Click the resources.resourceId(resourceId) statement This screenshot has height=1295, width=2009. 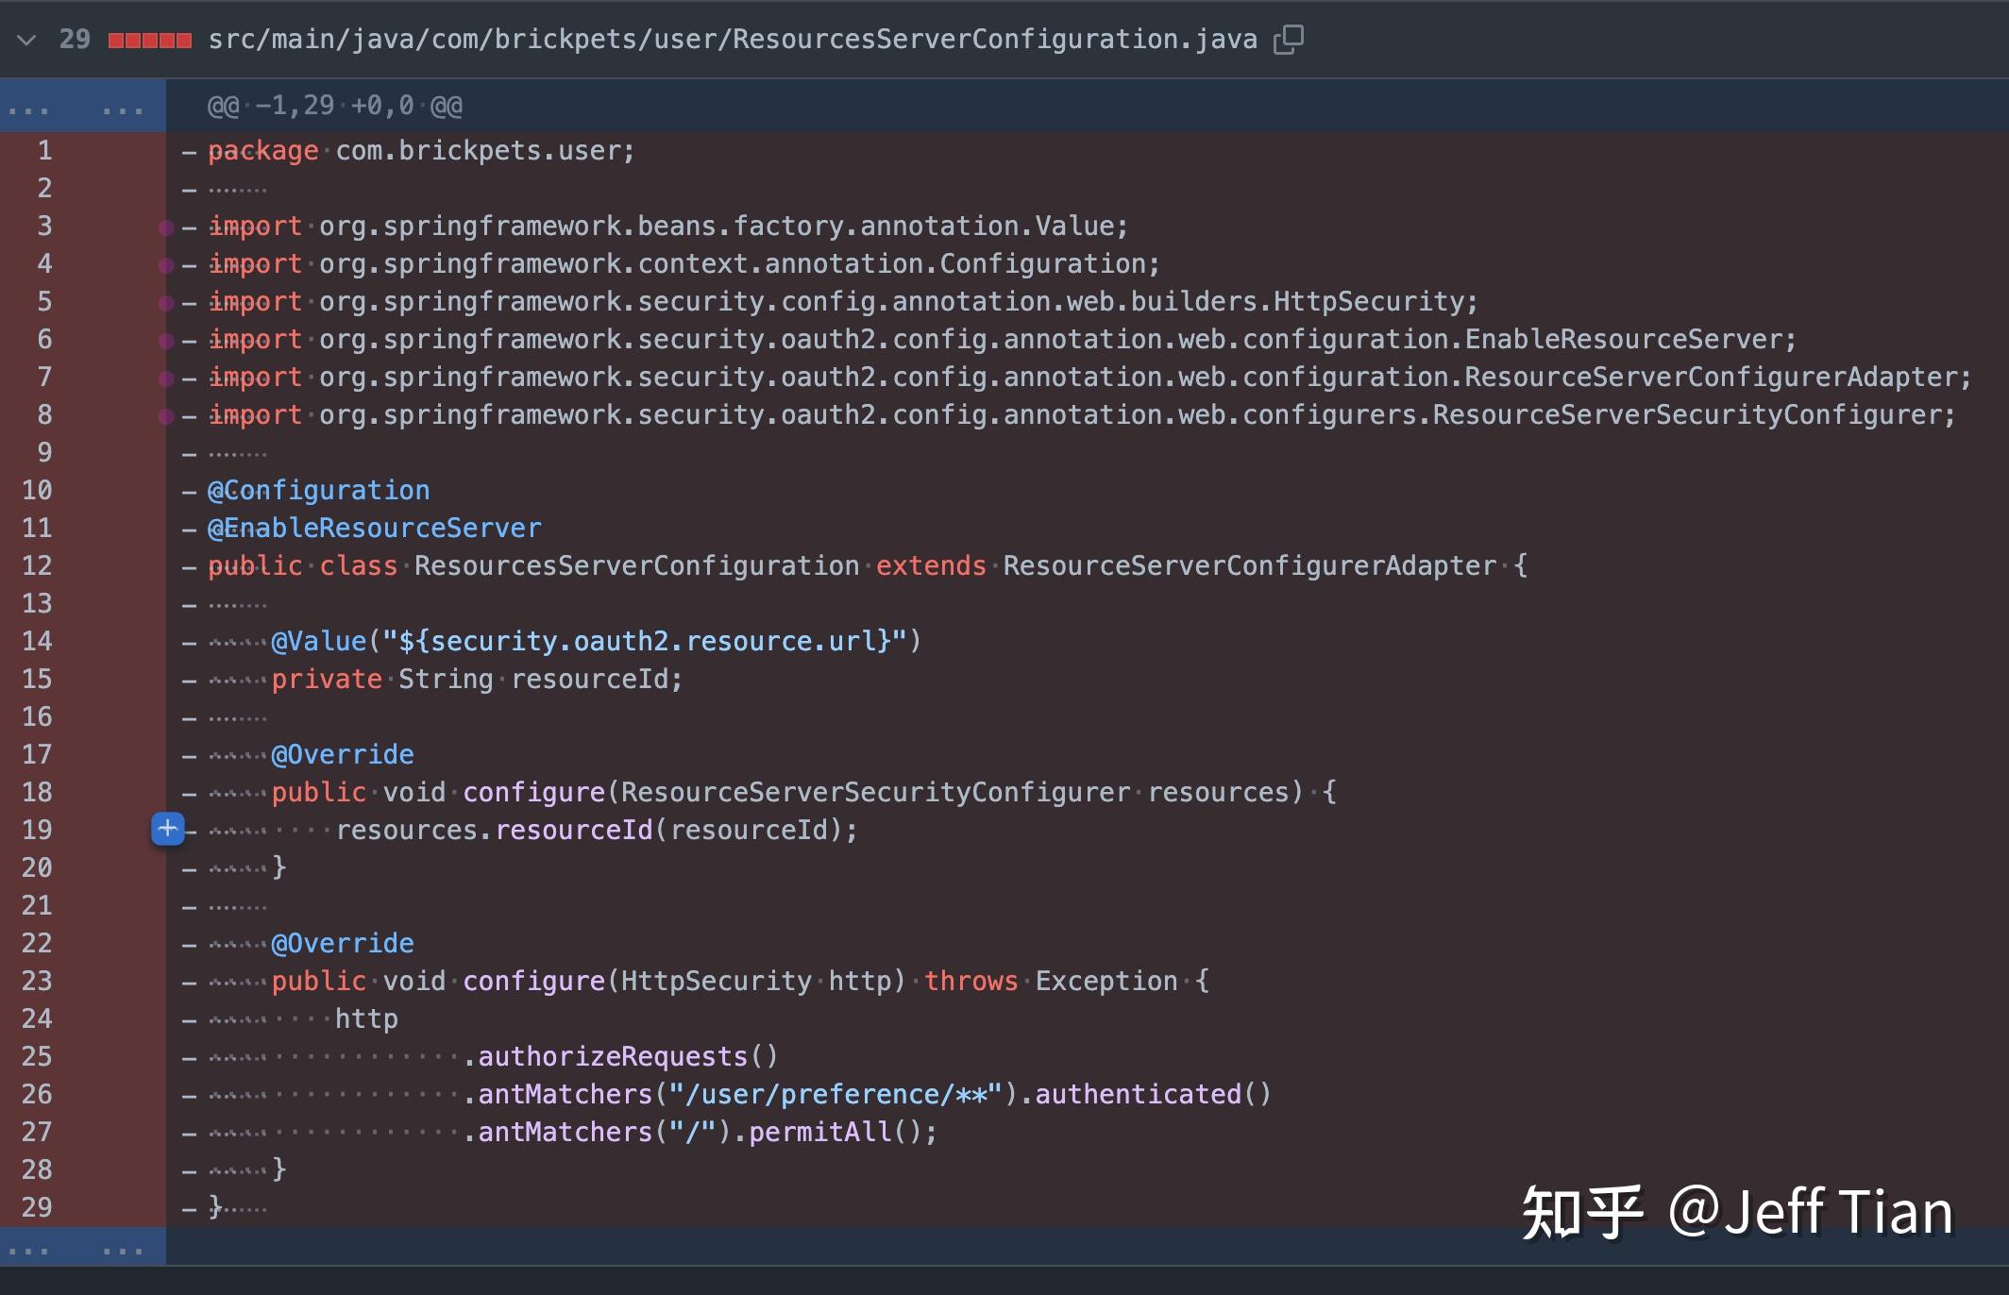click(597, 831)
